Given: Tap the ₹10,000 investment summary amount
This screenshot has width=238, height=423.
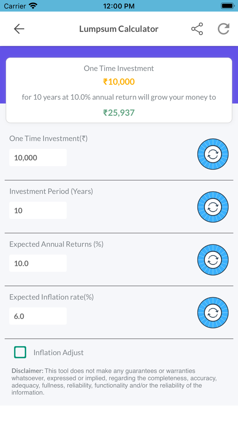Looking at the screenshot, I should 119,82.
